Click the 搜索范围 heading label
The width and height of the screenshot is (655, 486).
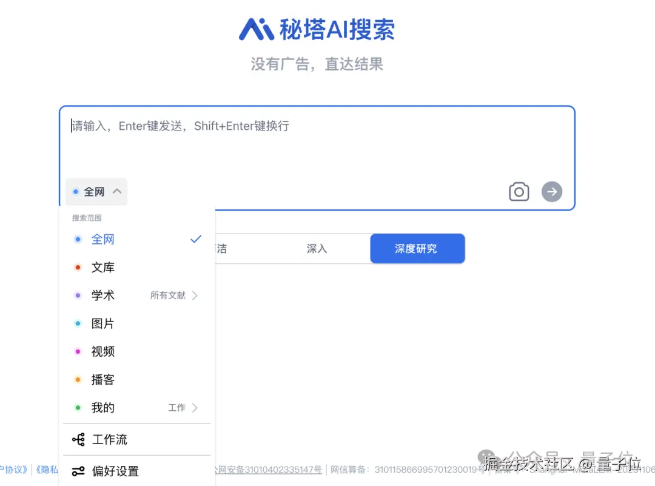pos(87,218)
